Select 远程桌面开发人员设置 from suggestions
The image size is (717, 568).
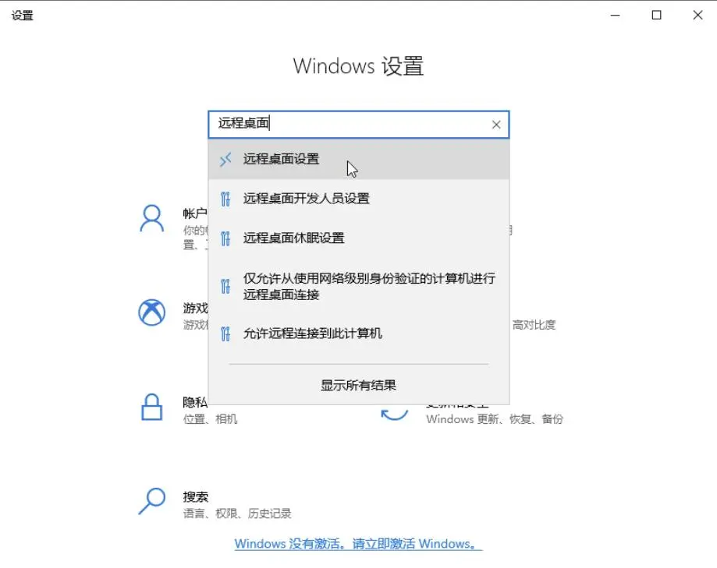pyautogui.click(x=359, y=199)
